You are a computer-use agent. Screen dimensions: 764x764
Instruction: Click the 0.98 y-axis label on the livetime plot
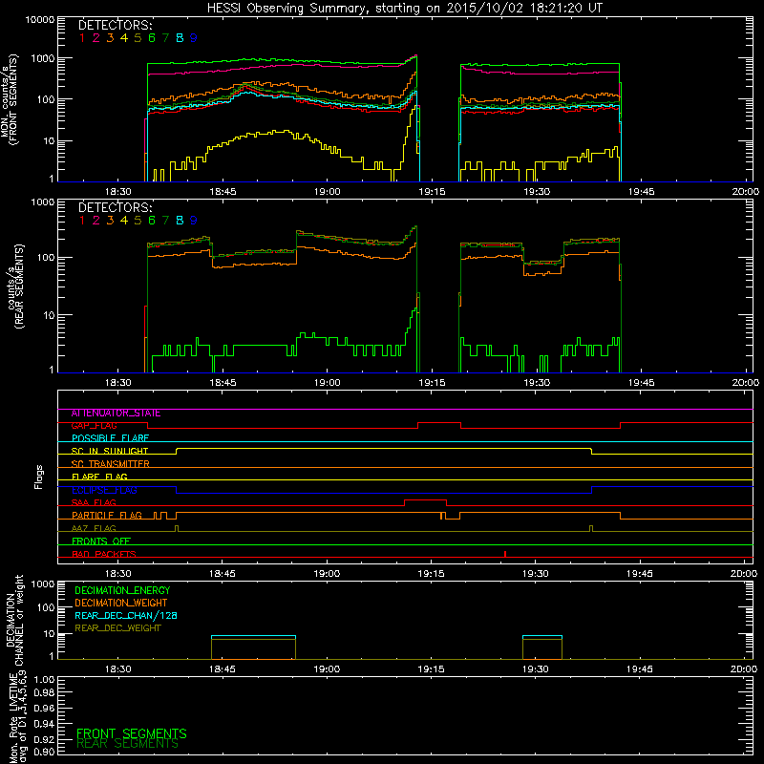tap(44, 693)
